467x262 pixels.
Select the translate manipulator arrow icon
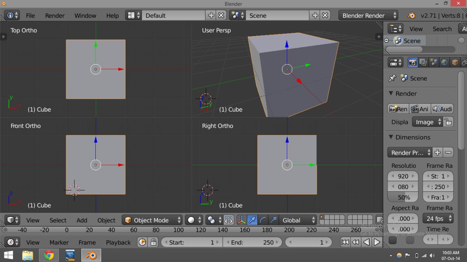pos(252,220)
